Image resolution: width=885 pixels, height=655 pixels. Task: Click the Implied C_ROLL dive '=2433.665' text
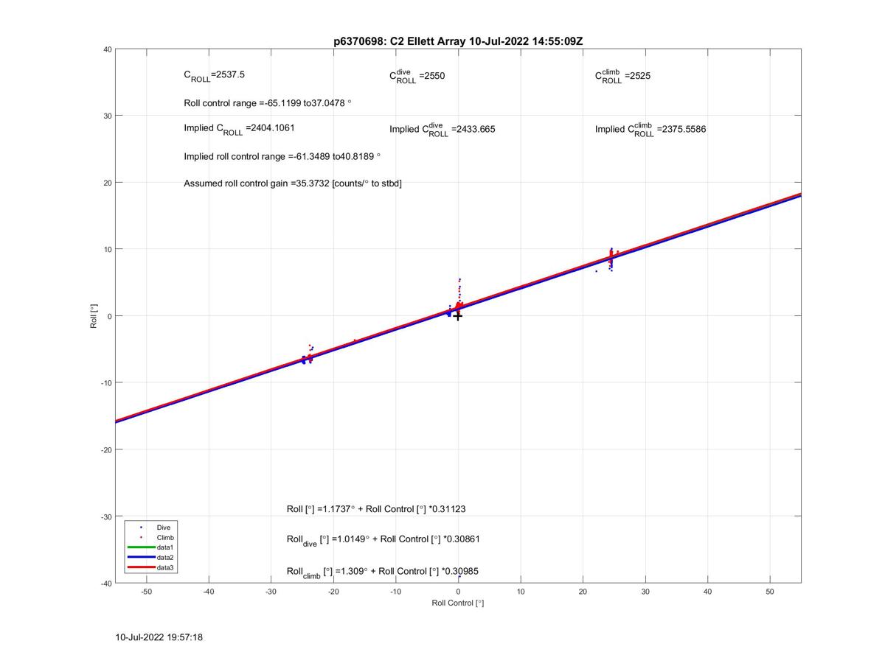pos(442,129)
